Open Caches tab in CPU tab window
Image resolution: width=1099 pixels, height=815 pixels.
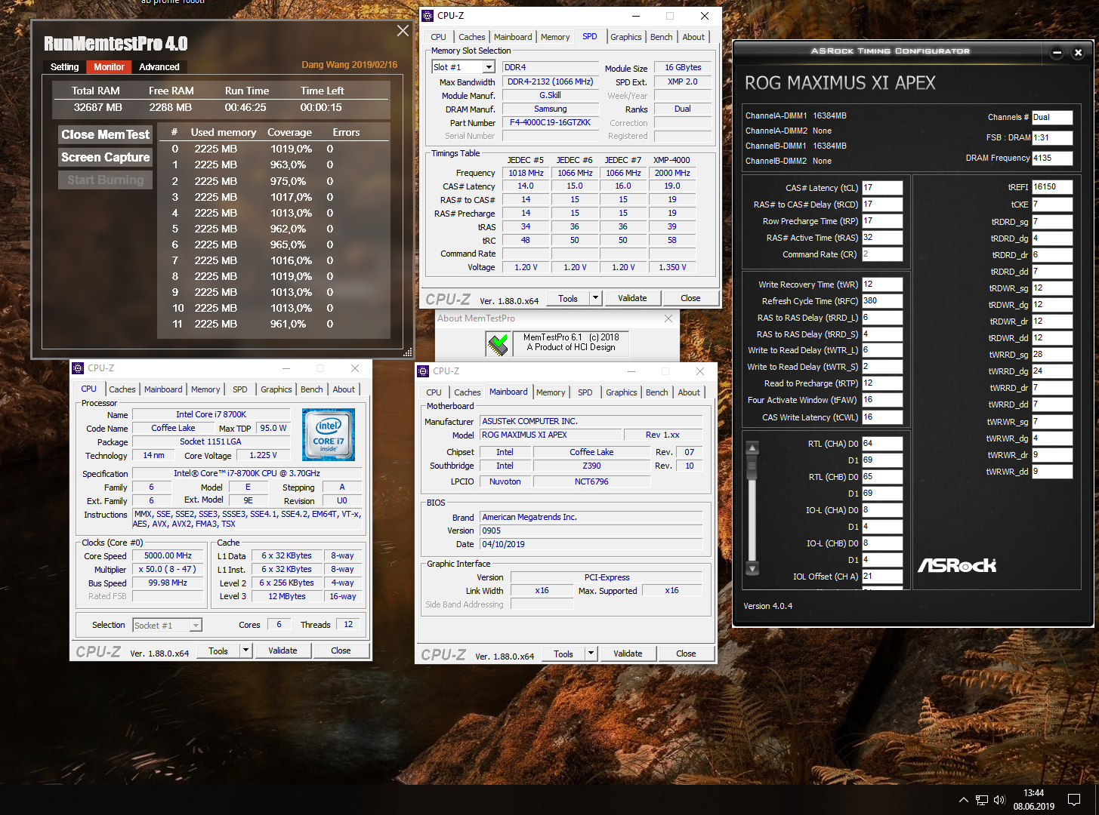coord(122,389)
